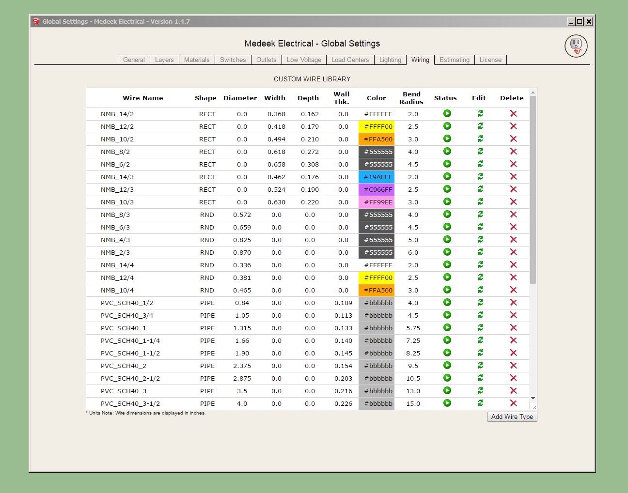Toggle the status of NMB_14/2

pyautogui.click(x=447, y=113)
